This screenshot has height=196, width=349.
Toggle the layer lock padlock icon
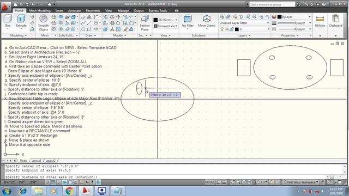coord(231,29)
